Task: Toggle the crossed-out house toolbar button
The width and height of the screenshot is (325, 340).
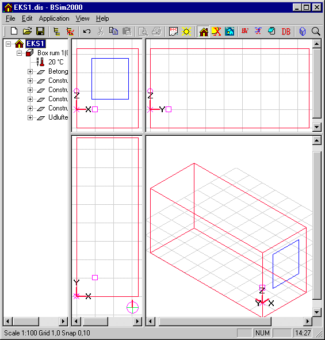Action: click(x=216, y=32)
